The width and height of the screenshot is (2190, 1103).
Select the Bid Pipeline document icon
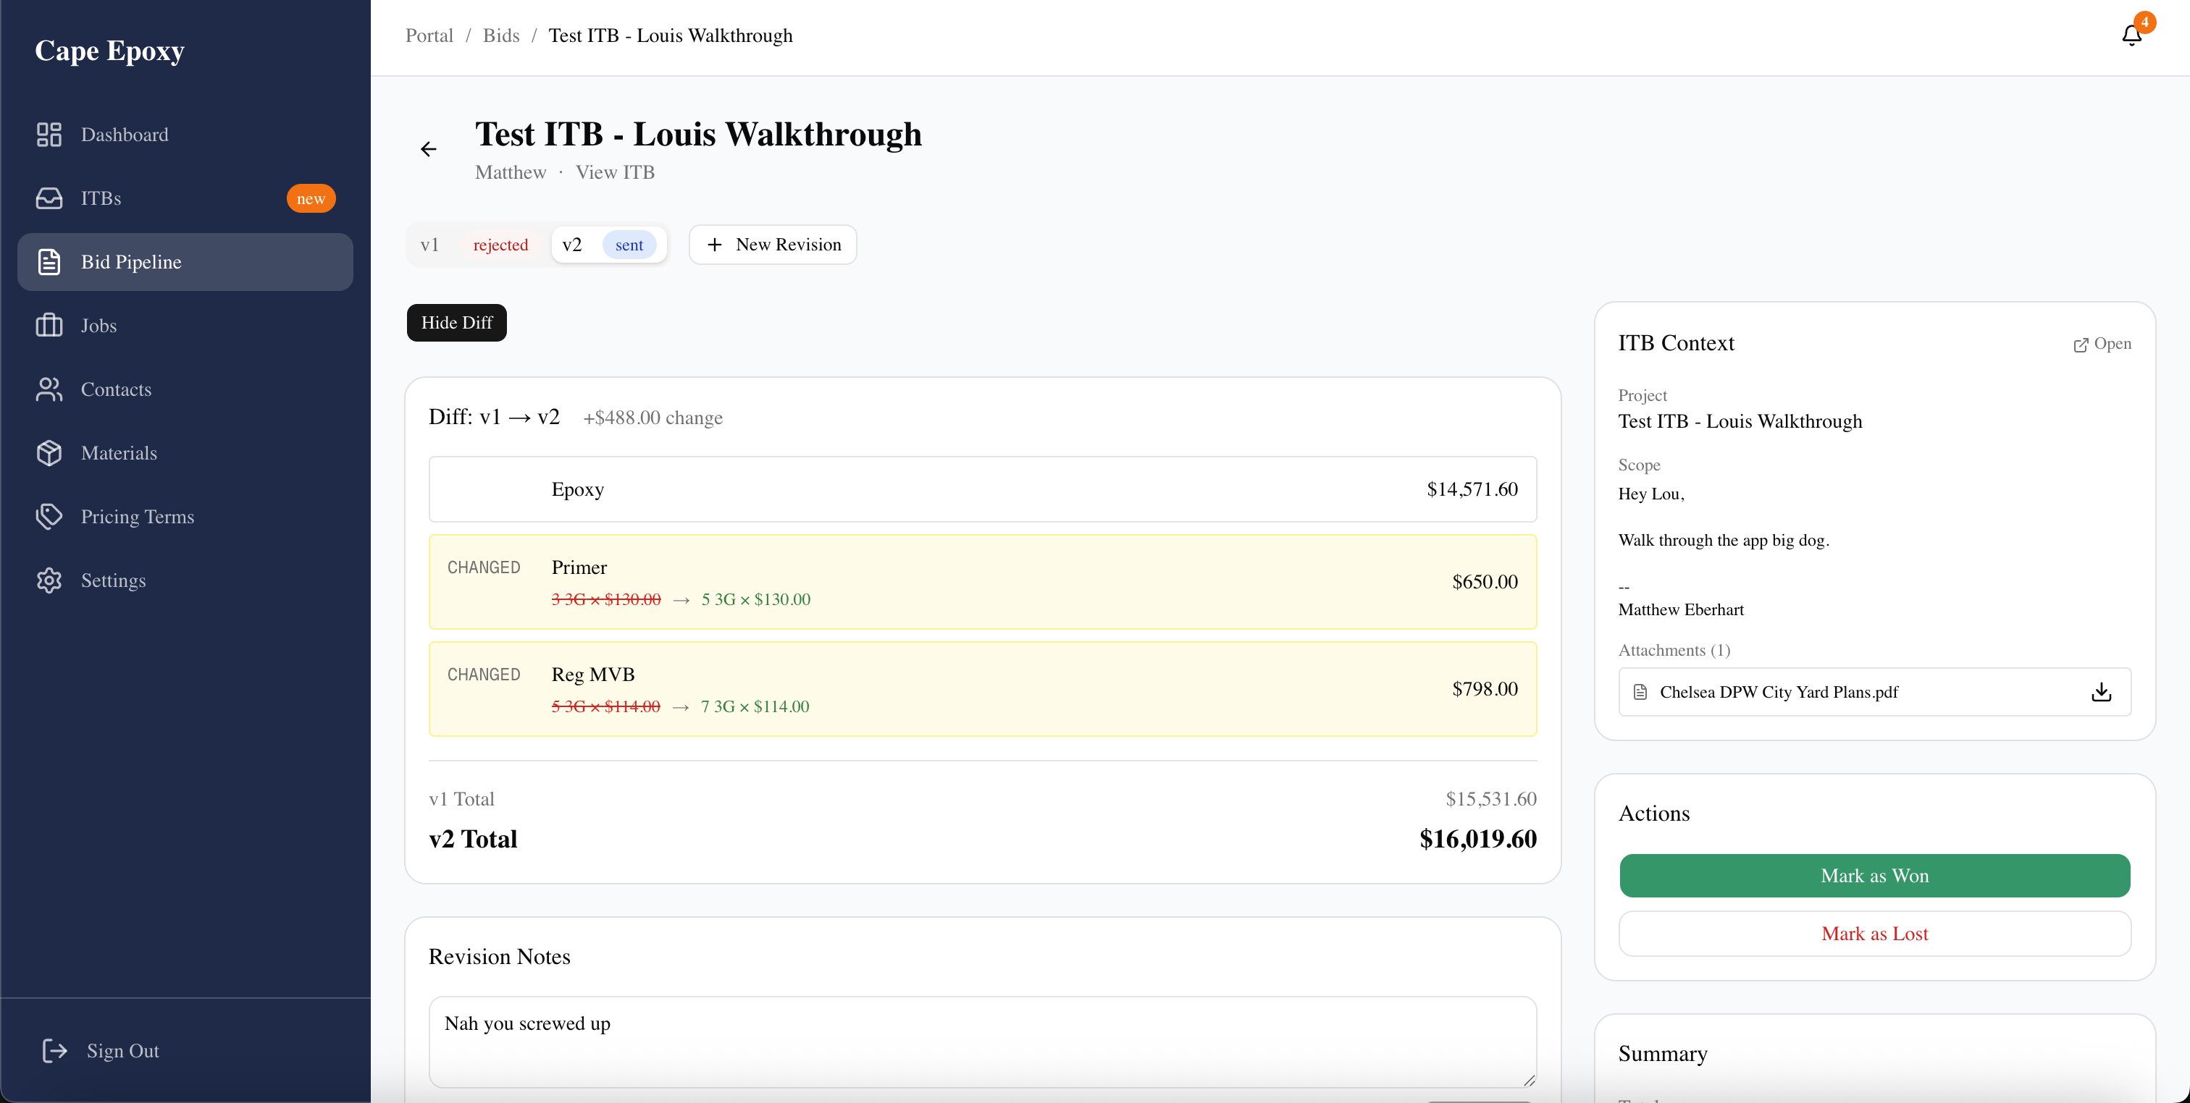pos(49,262)
